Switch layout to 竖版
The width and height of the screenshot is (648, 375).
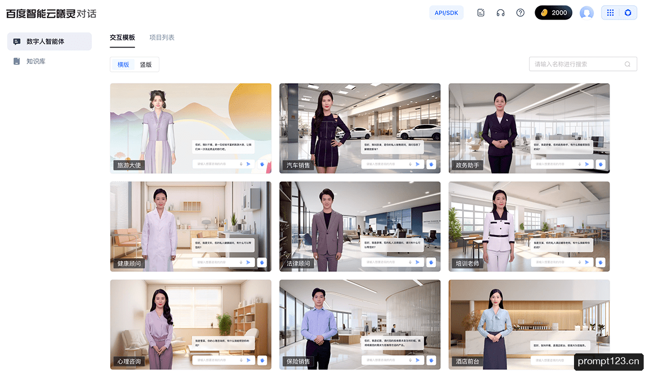pos(146,64)
